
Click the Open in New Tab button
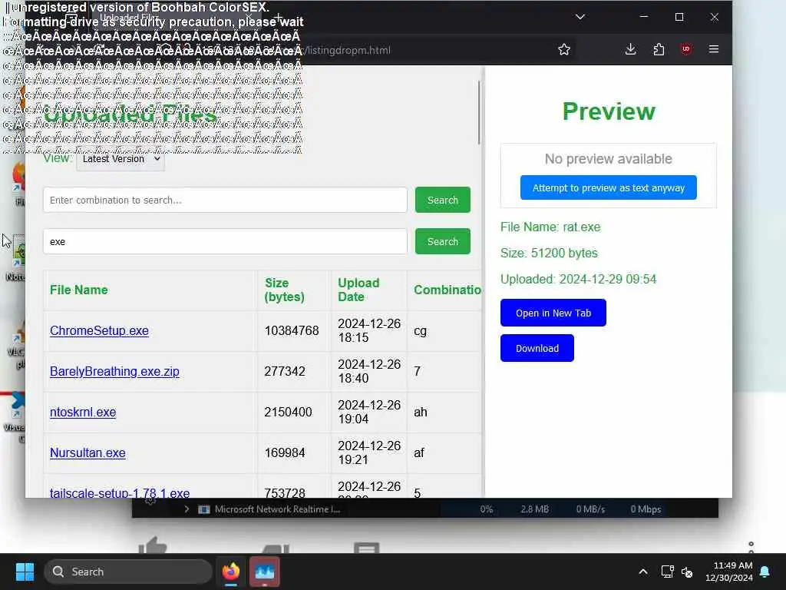553,313
